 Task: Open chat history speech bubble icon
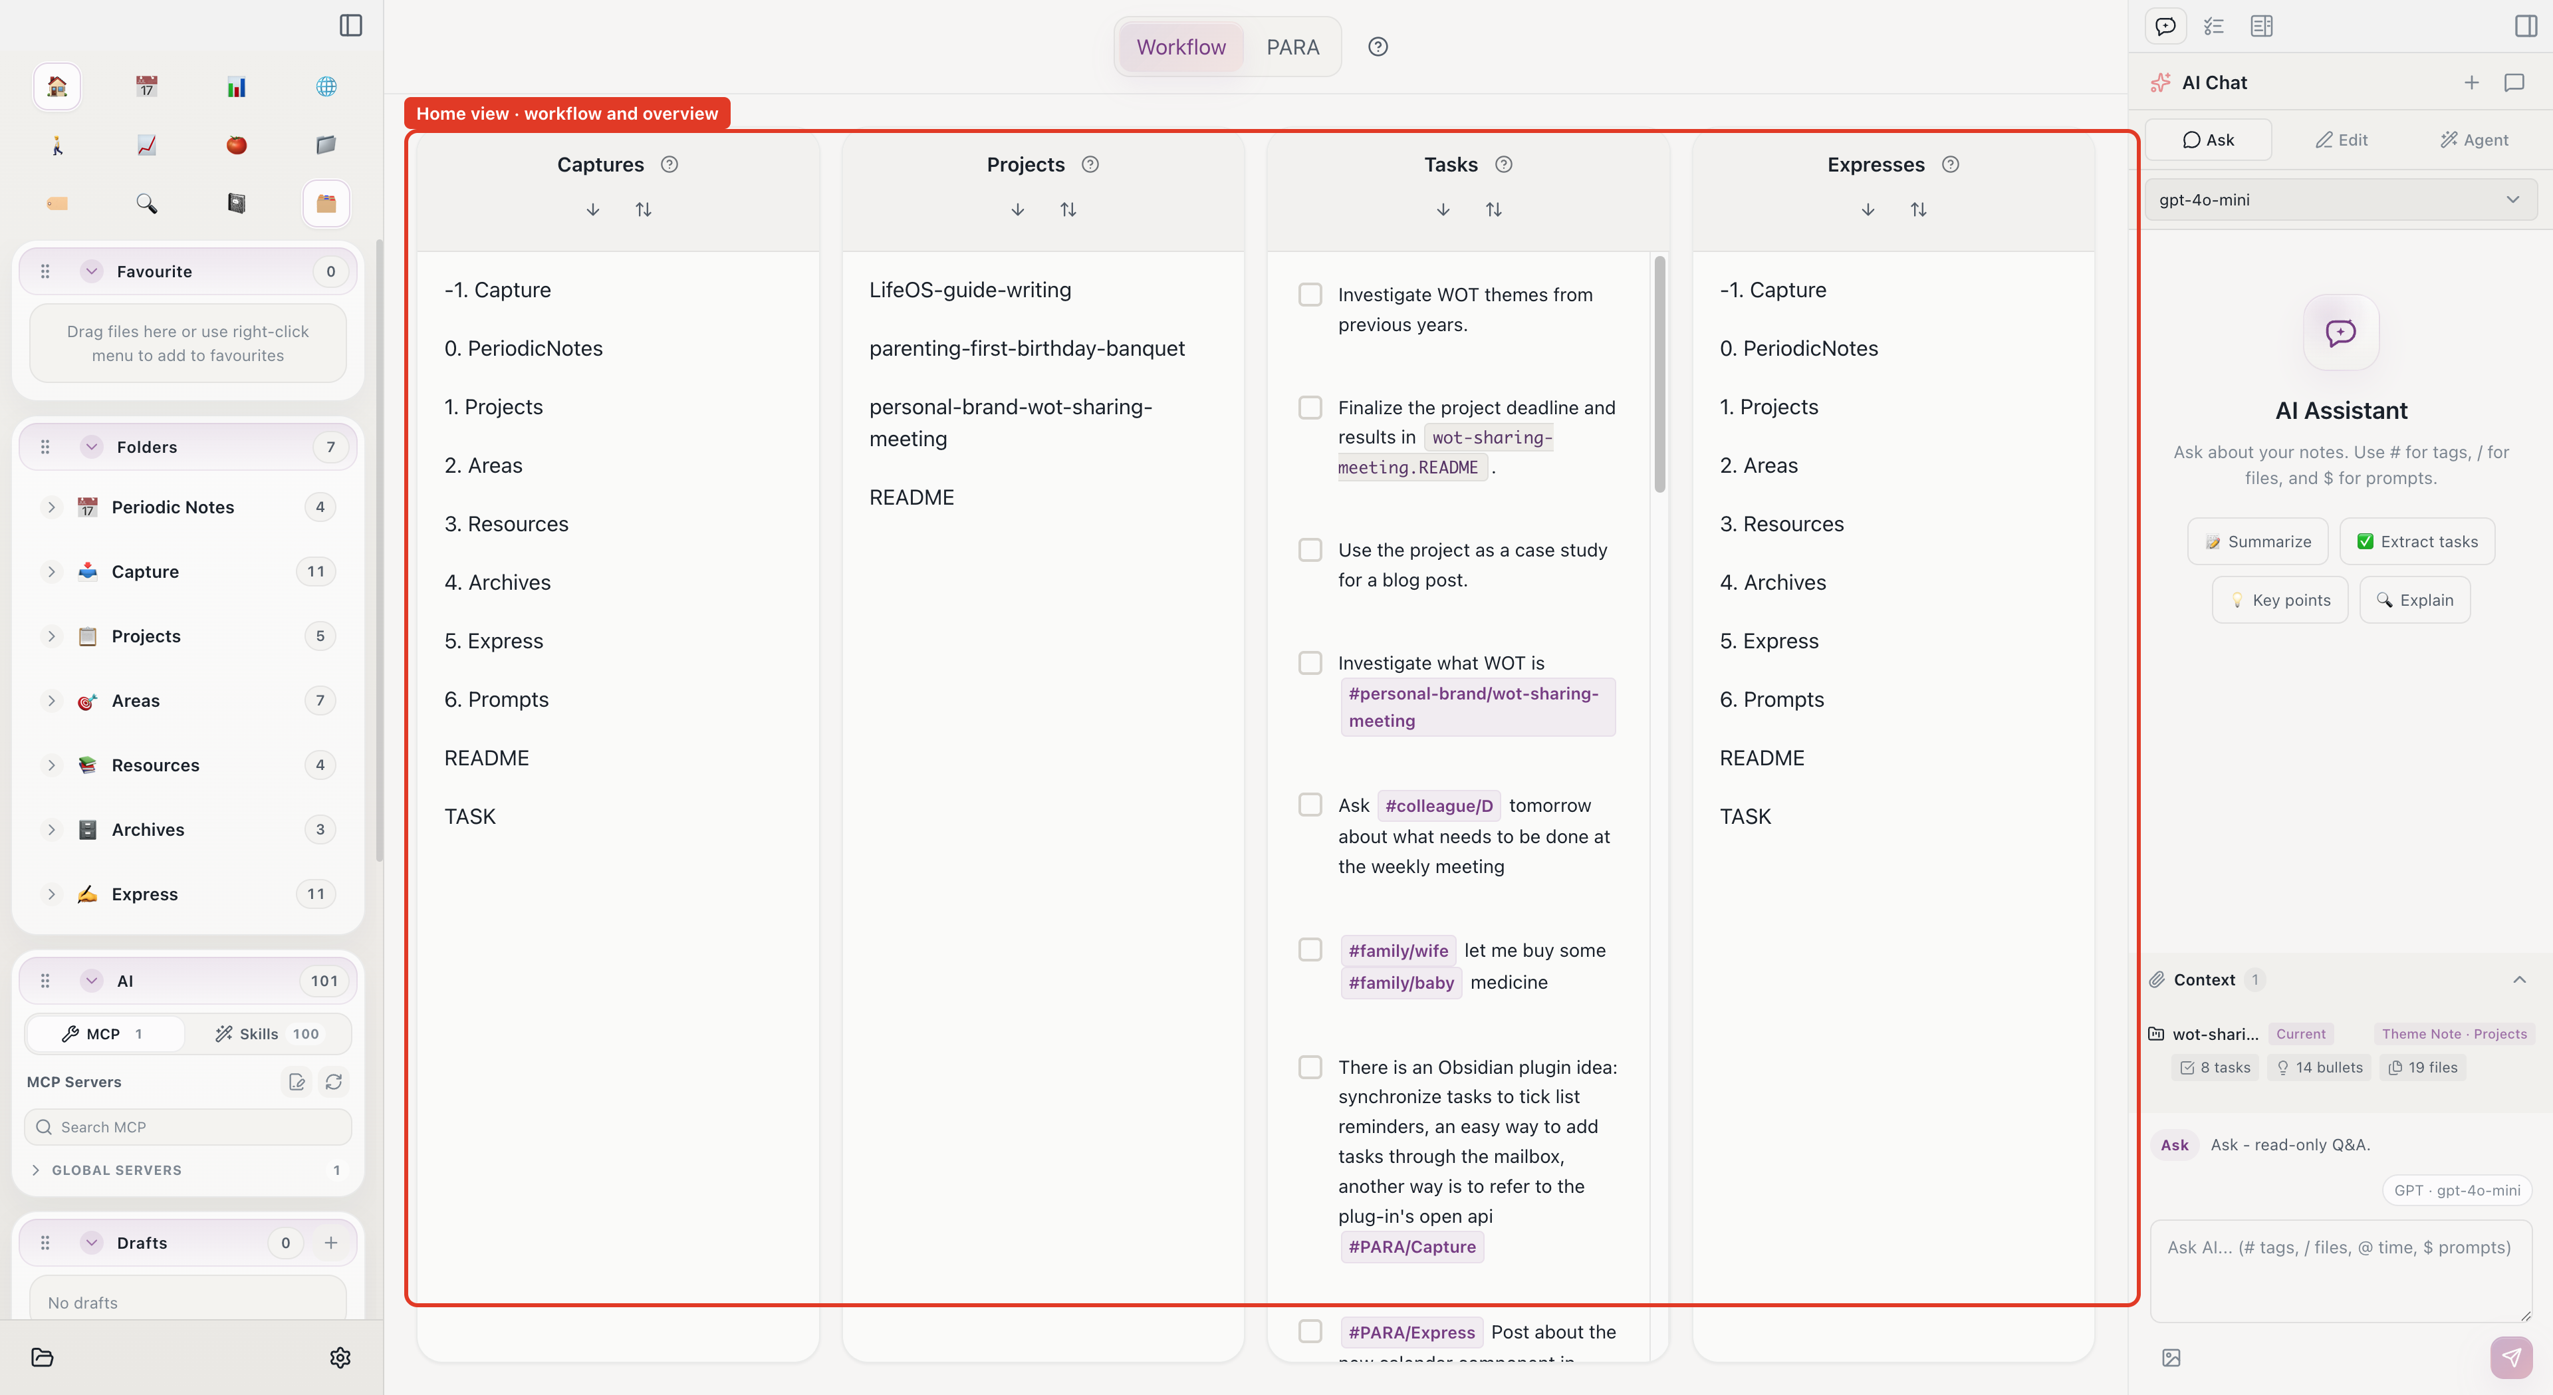click(2513, 82)
